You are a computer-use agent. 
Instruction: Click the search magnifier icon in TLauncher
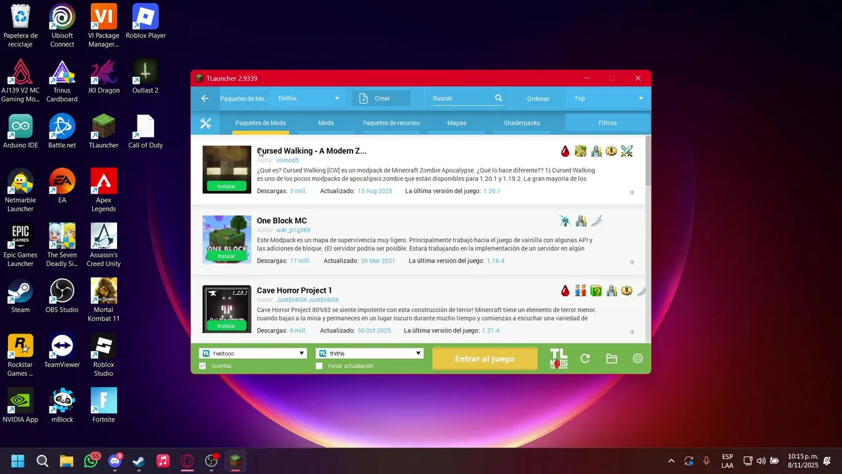pyautogui.click(x=499, y=98)
